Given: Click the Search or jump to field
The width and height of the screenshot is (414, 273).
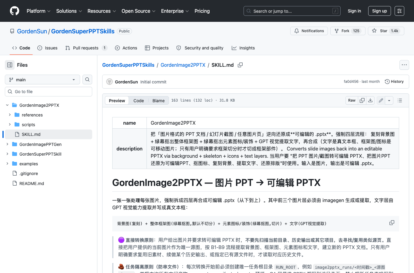Looking at the screenshot, I should point(292,11).
